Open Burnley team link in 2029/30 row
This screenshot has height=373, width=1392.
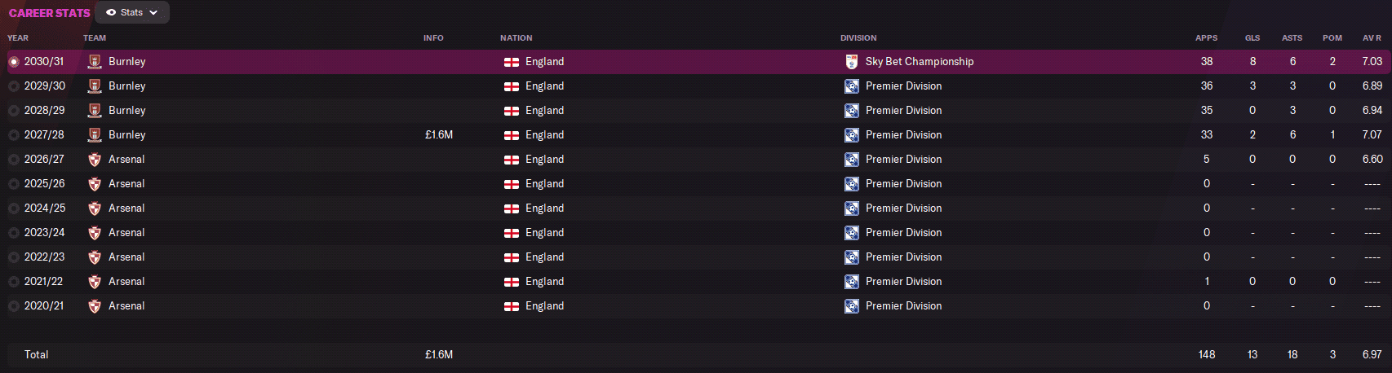[x=127, y=86]
